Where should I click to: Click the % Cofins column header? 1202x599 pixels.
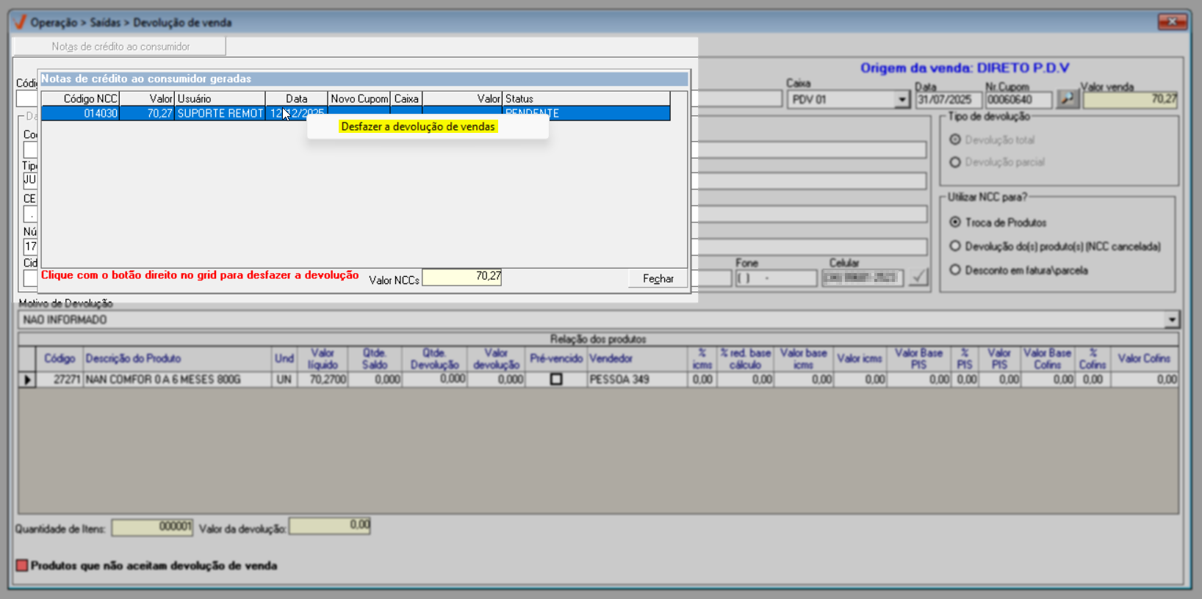pos(1093,359)
